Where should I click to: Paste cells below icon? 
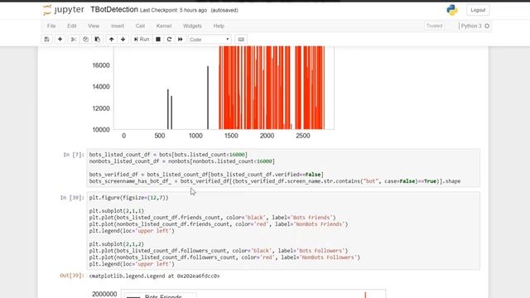pyautogui.click(x=98, y=39)
